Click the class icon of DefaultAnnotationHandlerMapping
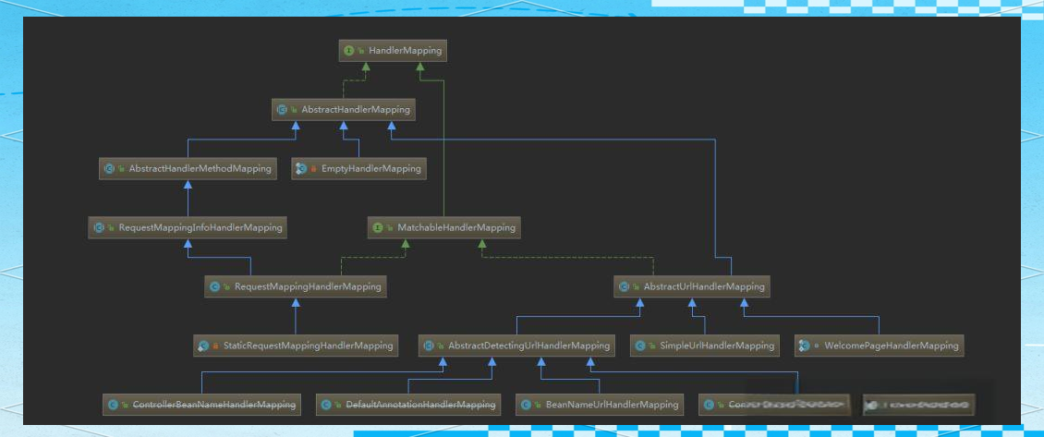The height and width of the screenshot is (437, 1044). (x=326, y=405)
